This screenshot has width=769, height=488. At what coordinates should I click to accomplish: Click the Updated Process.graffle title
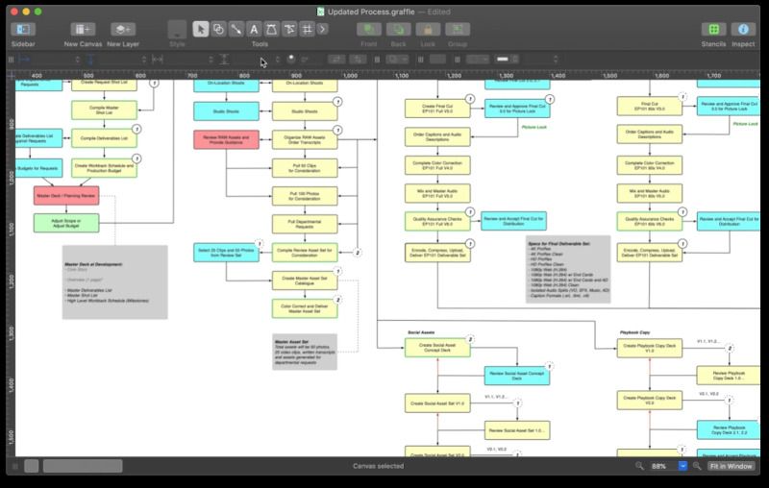pyautogui.click(x=371, y=12)
